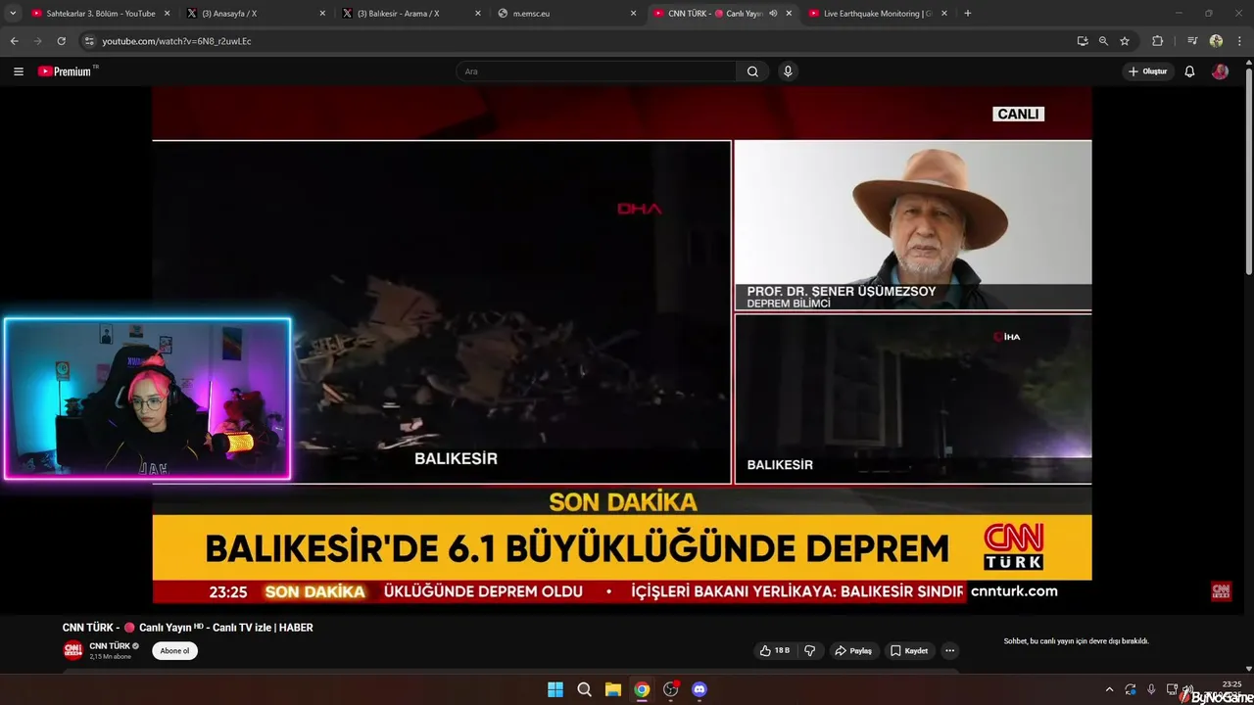The width and height of the screenshot is (1254, 705).
Task: Close the m.emsc.eu tab
Action: [633, 14]
